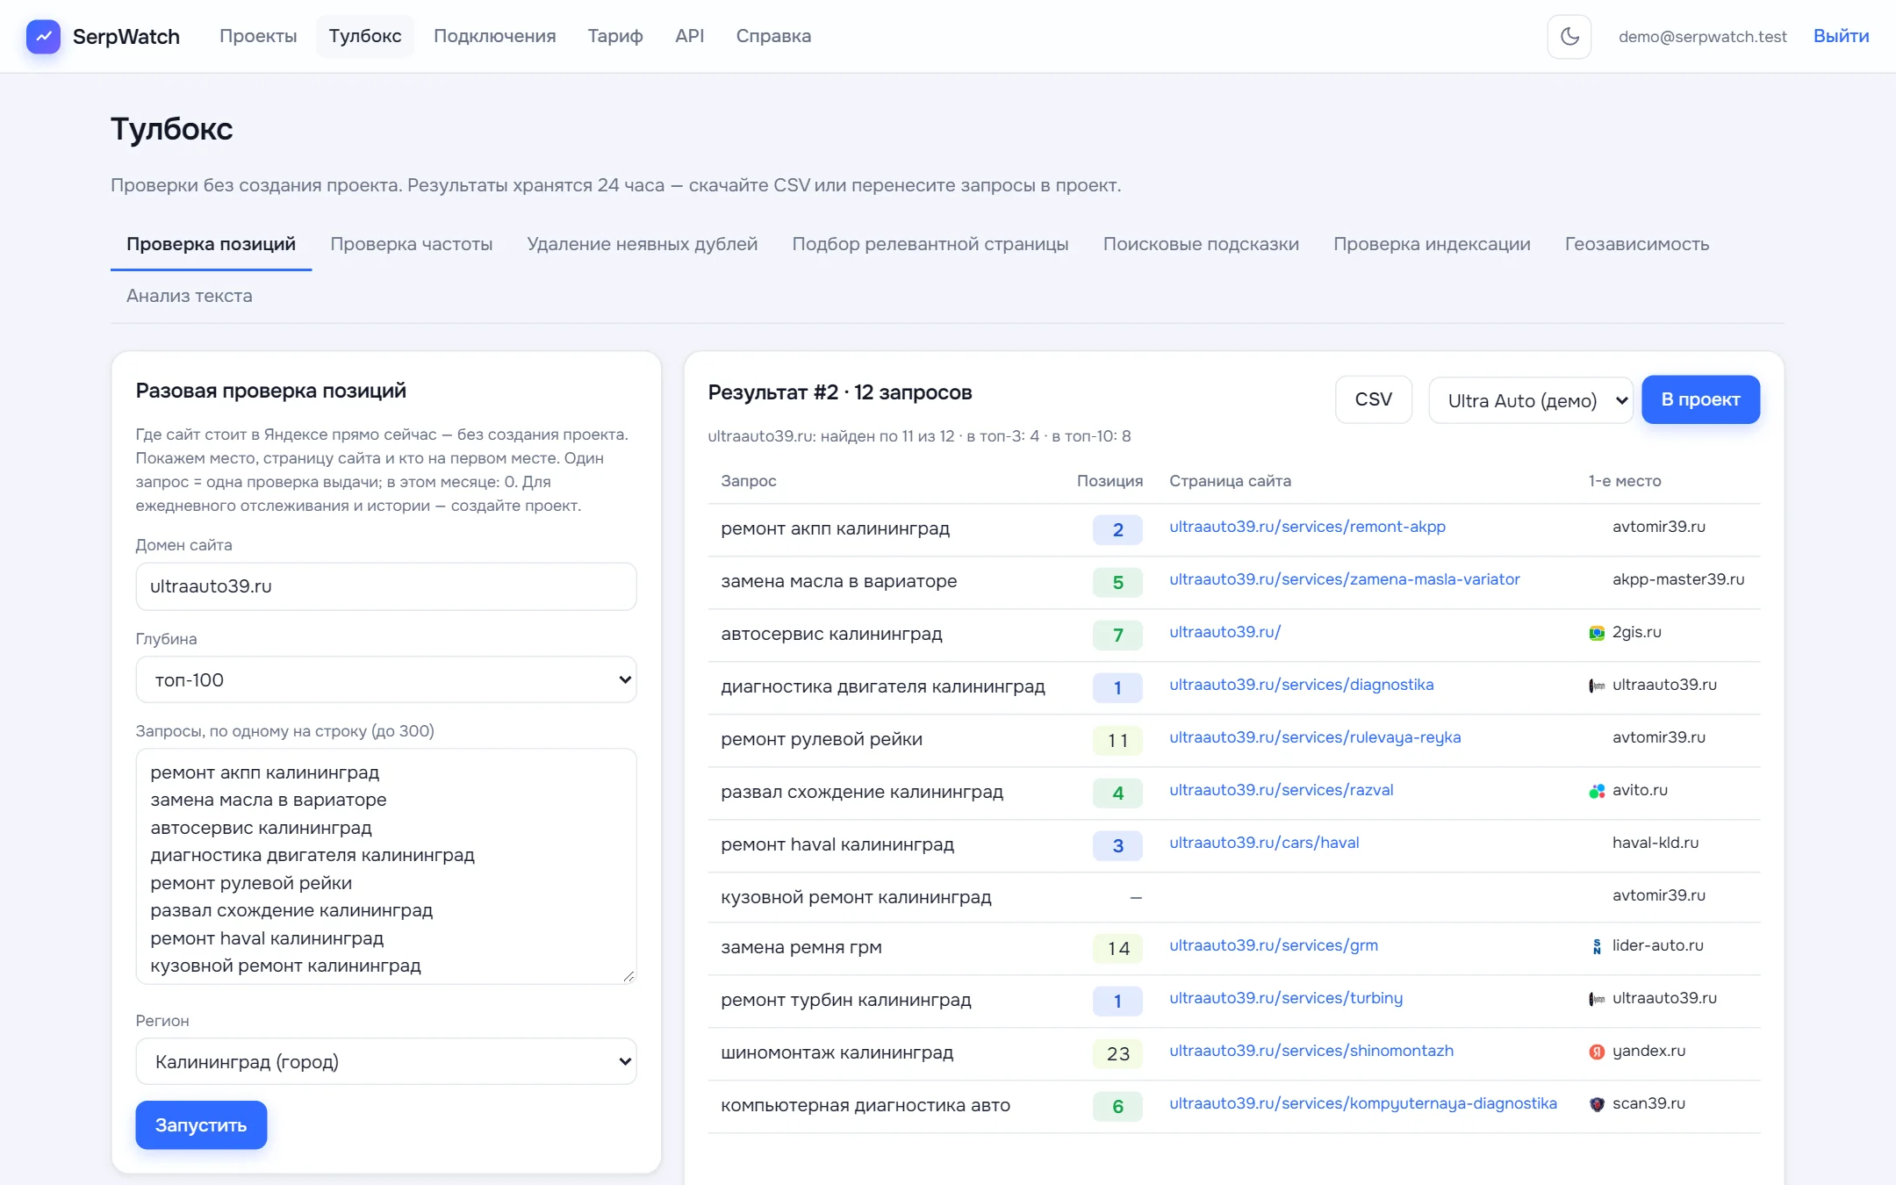
Task: Open the Регион Калининград dropdown
Action: [386, 1061]
